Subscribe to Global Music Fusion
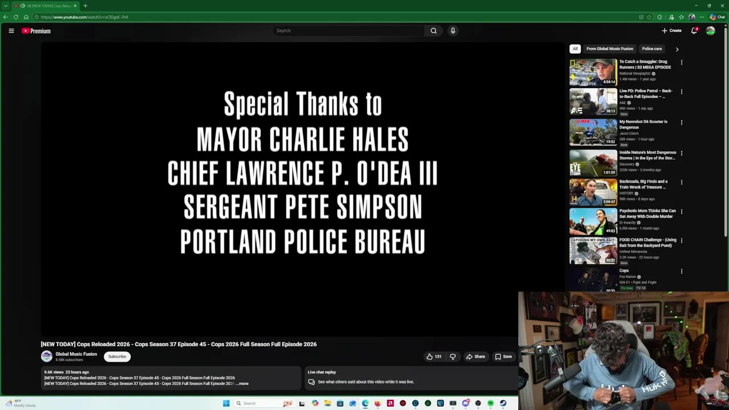Screen dimensions: 729x410 point(117,356)
